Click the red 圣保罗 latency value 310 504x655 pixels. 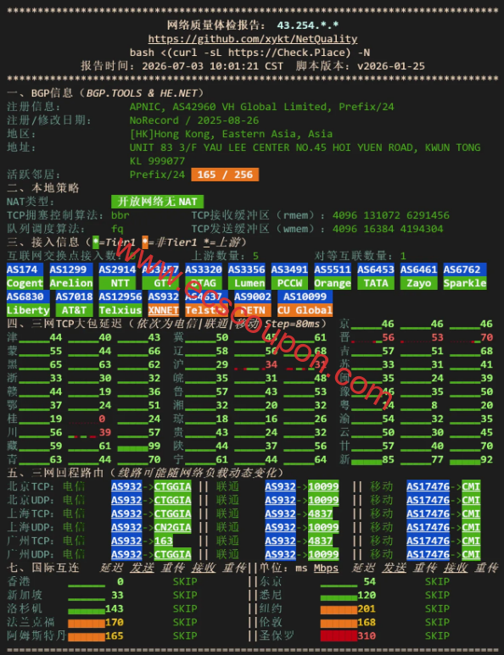(367, 636)
